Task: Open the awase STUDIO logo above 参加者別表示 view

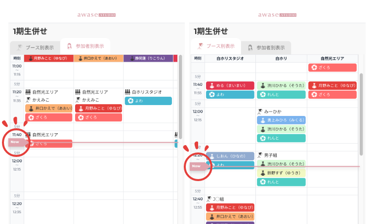Action: (96, 15)
